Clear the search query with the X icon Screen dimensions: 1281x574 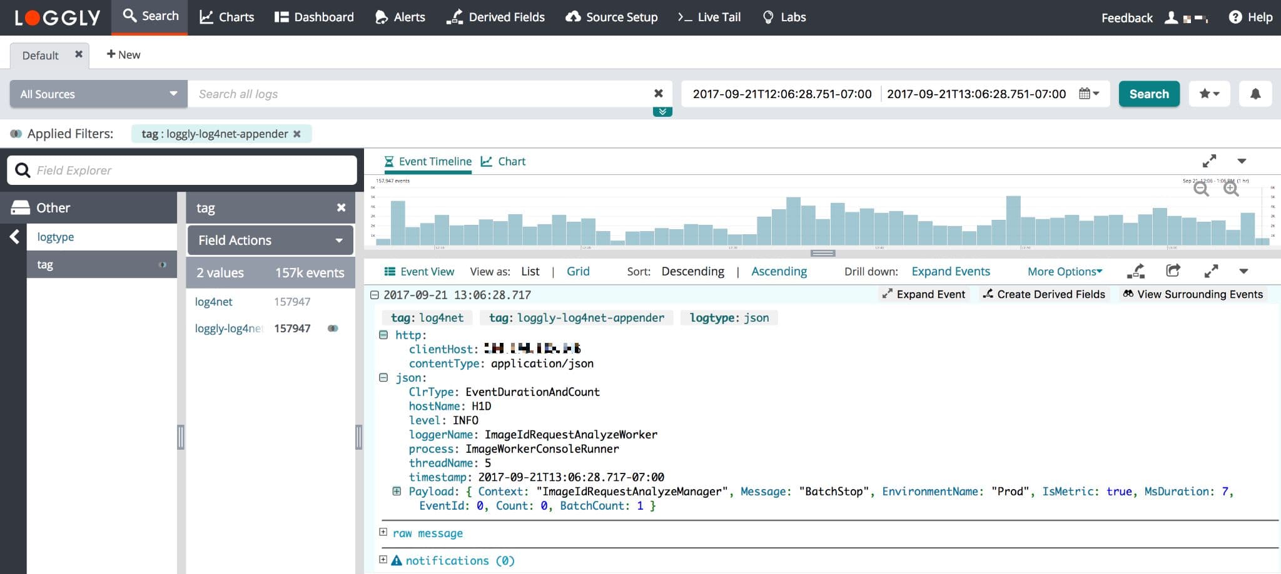(x=658, y=94)
